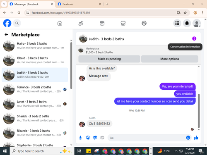Go to Facebook Home icon
Viewport: 207px width, 155px height.
coord(60,23)
